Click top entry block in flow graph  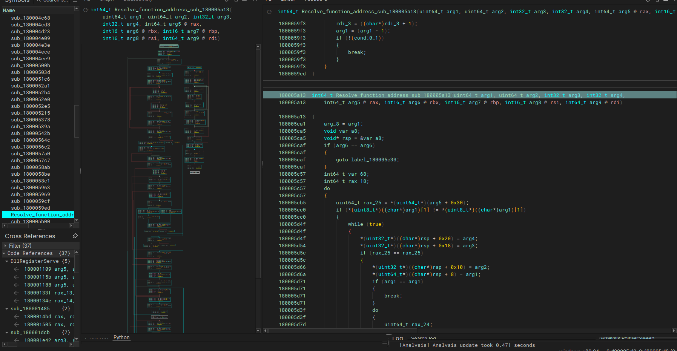tap(169, 46)
